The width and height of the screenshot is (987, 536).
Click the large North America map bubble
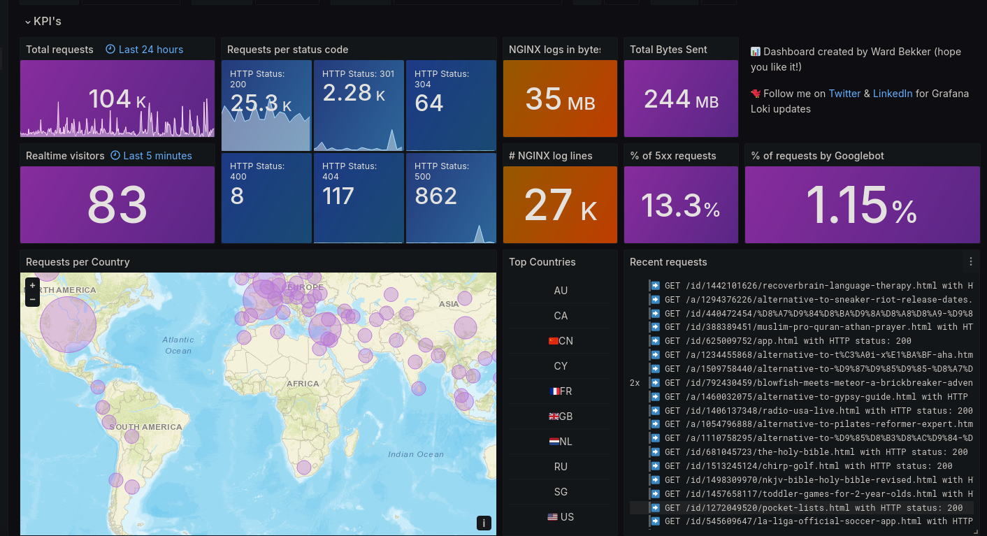click(x=68, y=324)
